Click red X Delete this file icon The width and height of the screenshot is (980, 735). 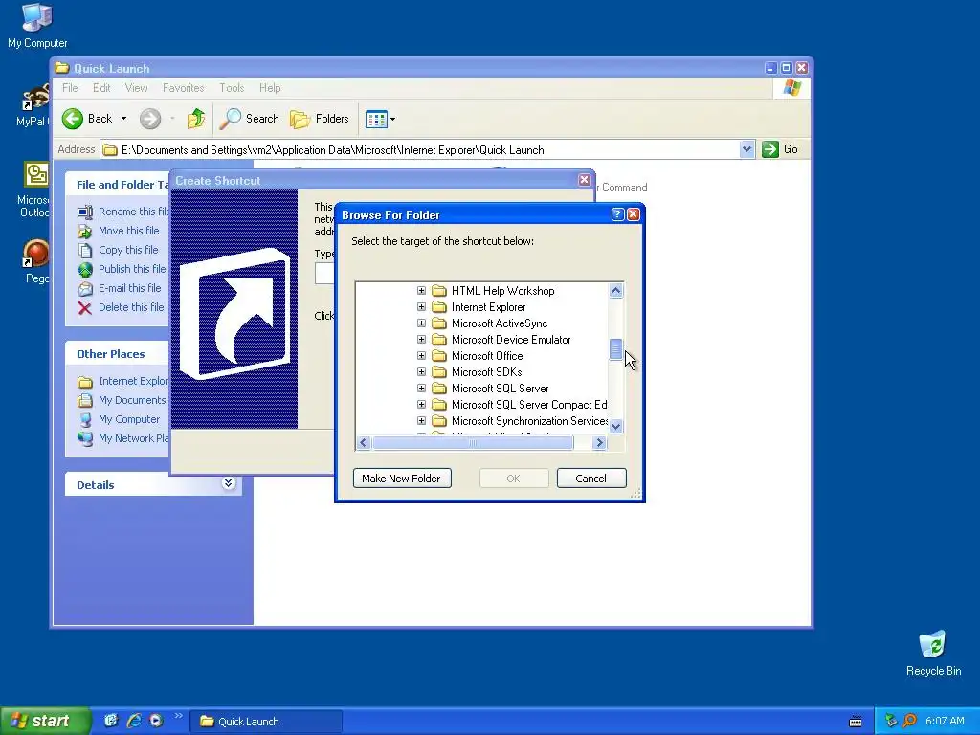(85, 307)
